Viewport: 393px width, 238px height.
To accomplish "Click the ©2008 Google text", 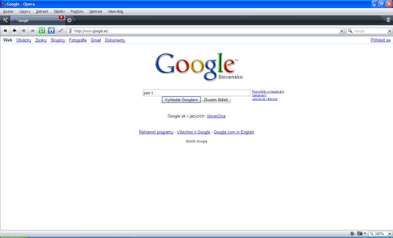I will [196, 141].
